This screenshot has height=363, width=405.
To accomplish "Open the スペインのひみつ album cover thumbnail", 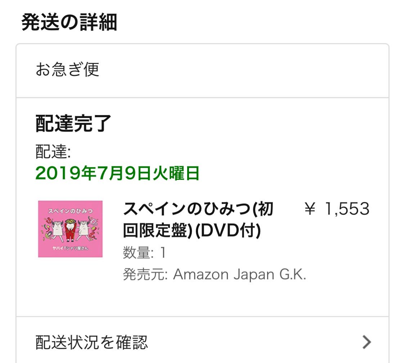I will coord(70,229).
